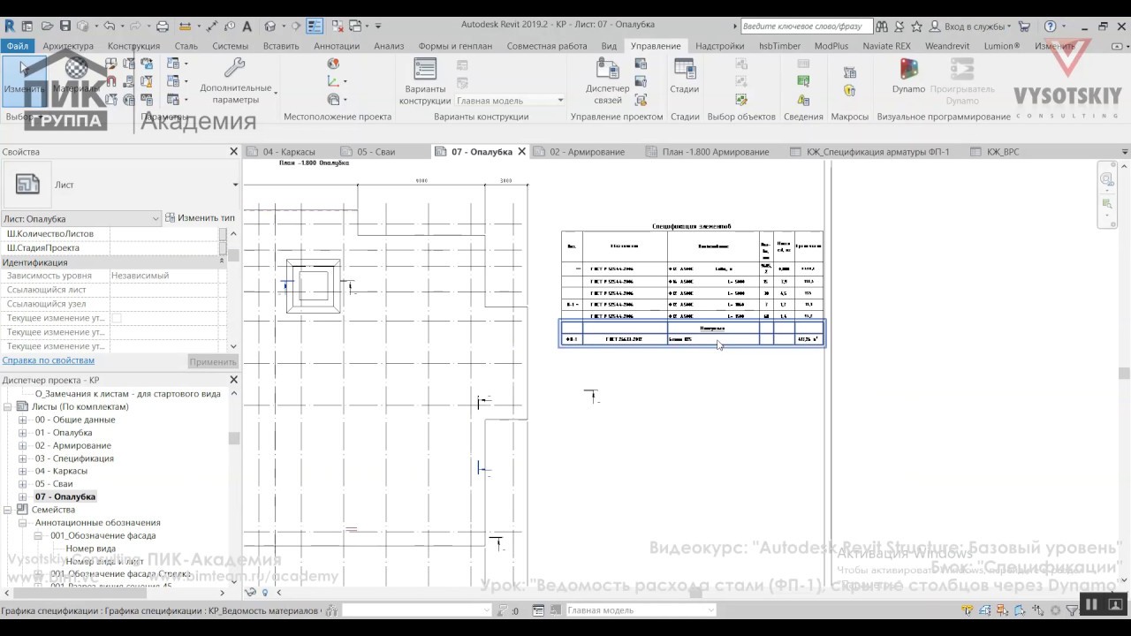Viewport: 1131px width, 636px height.
Task: Open the Autodesk App Store cart icon
Action: coord(1025,26)
